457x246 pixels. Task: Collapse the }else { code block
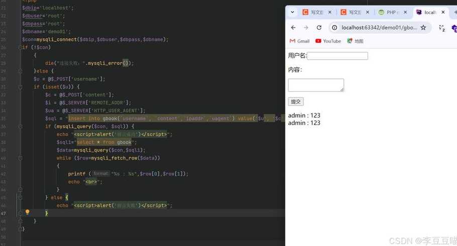[20, 71]
